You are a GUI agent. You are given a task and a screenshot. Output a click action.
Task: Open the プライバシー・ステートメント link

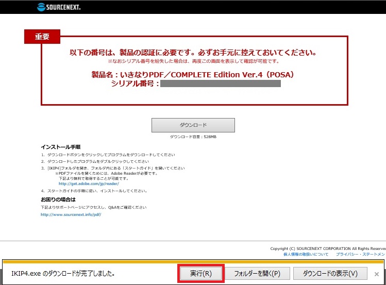(x=361, y=254)
